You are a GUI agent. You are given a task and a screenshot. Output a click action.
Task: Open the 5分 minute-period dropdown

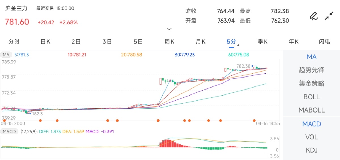click(x=232, y=42)
